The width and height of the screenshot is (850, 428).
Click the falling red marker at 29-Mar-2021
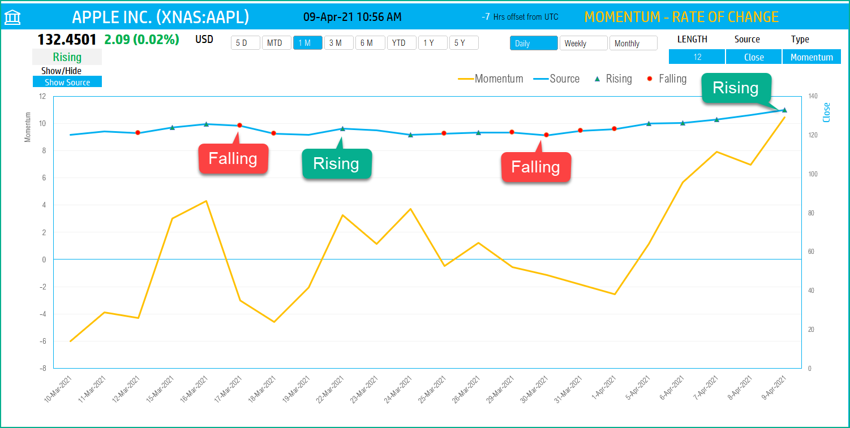pos(512,132)
